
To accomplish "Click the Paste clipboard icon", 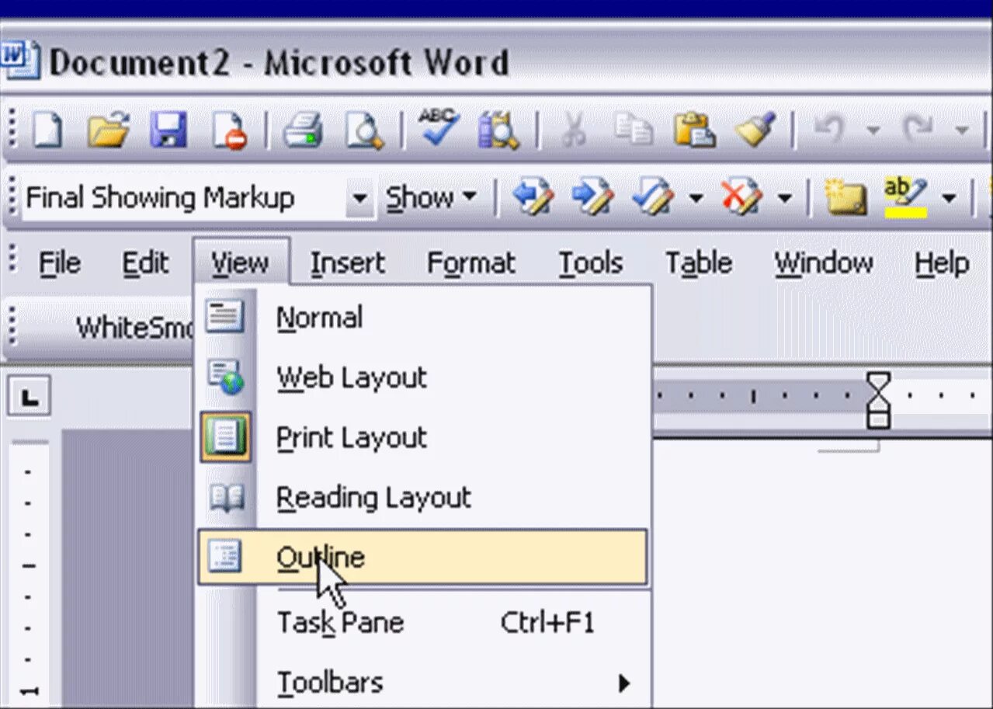I will click(693, 130).
